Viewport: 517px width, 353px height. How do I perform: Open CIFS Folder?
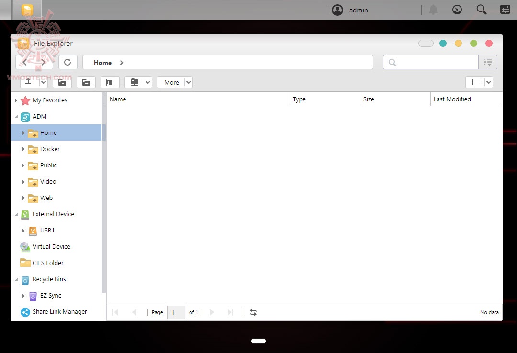(48, 263)
